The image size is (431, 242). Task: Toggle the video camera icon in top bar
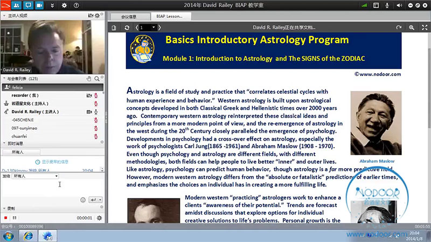39,5
